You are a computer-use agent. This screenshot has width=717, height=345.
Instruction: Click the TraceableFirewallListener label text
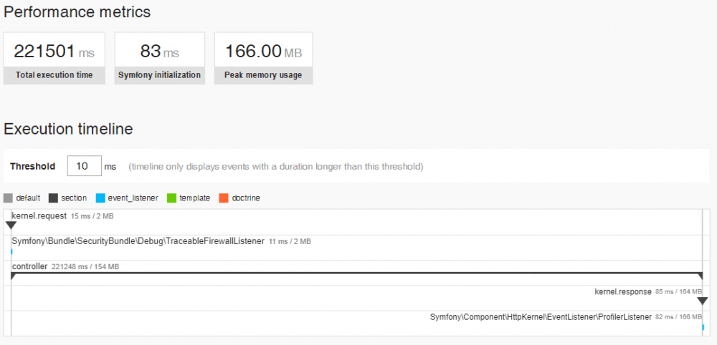point(138,241)
